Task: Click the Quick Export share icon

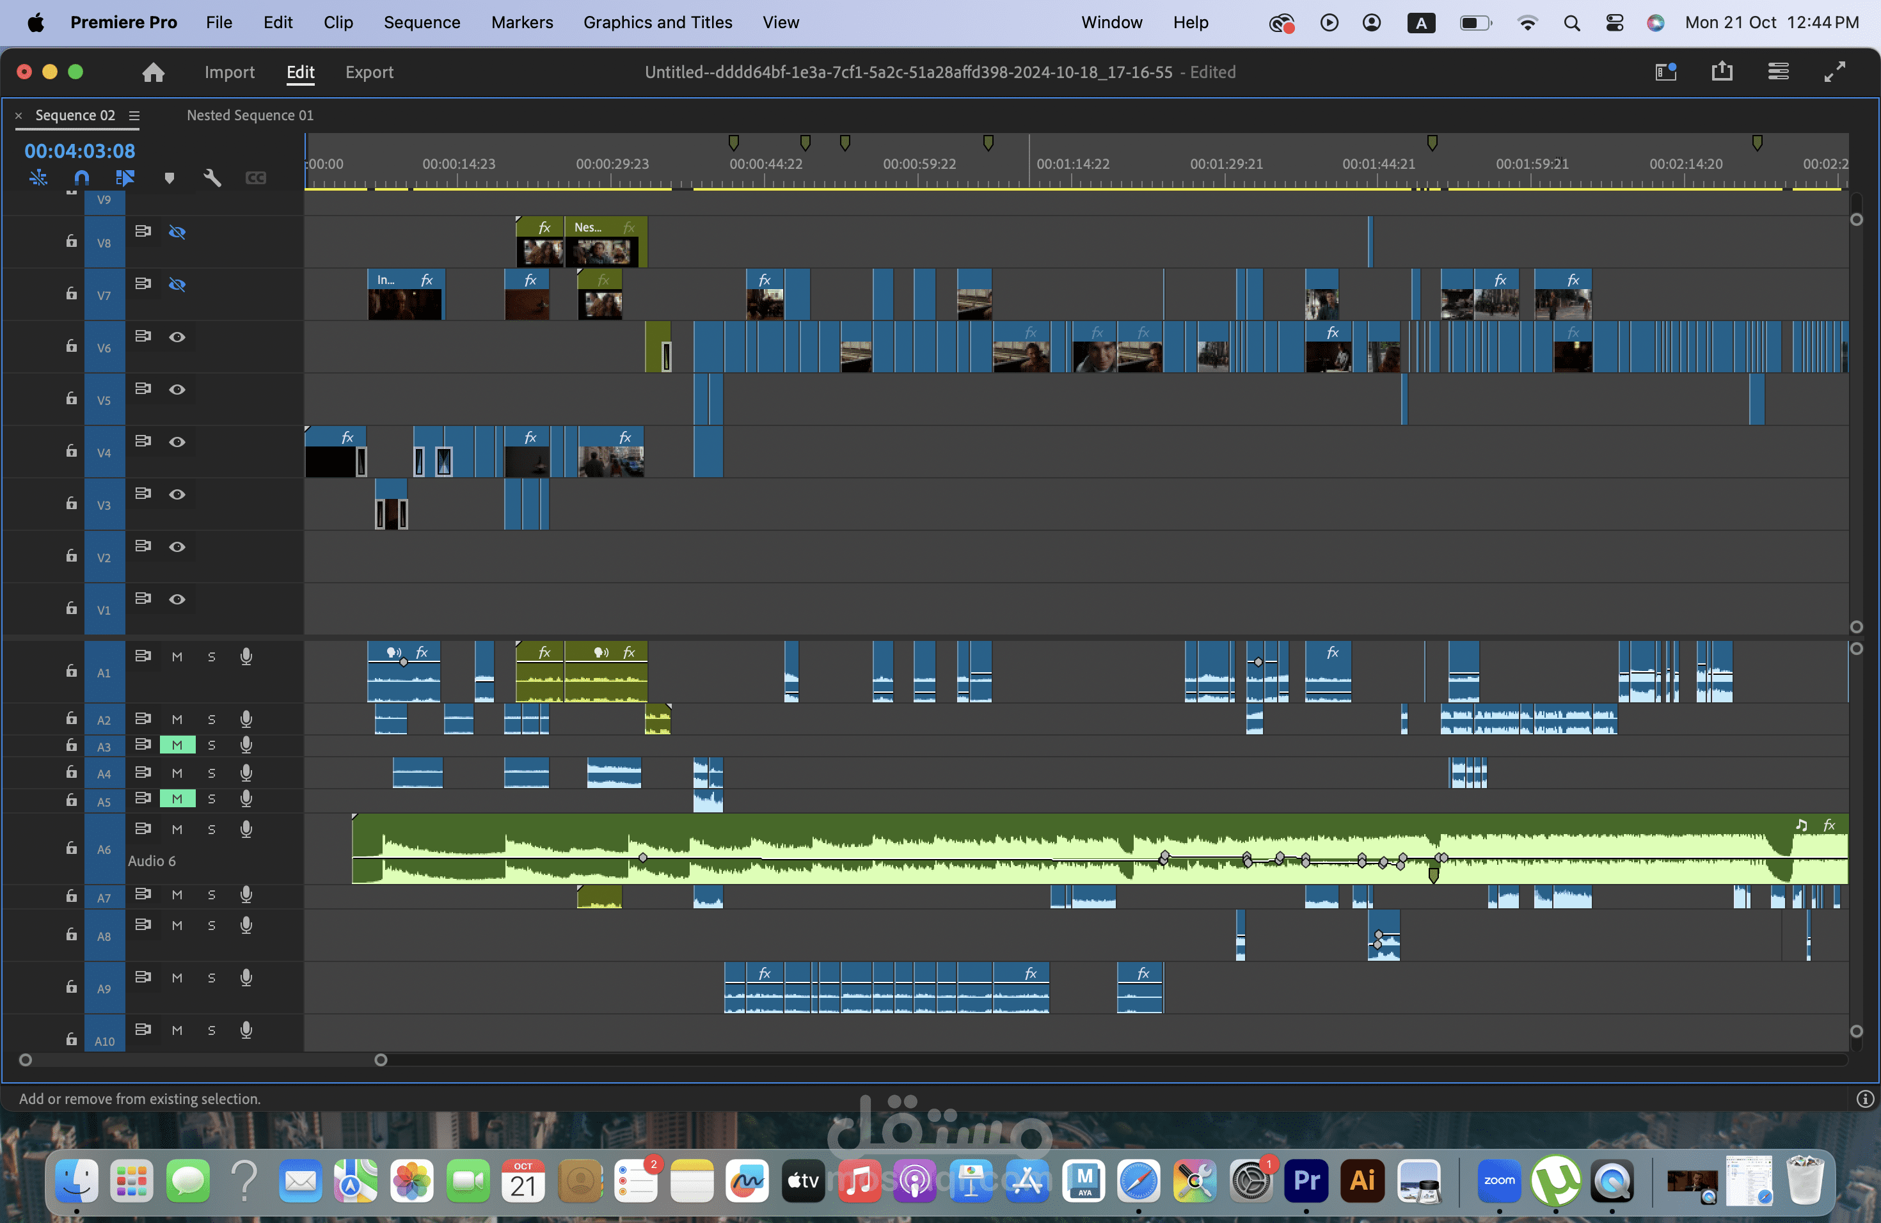Action: click(x=1722, y=72)
